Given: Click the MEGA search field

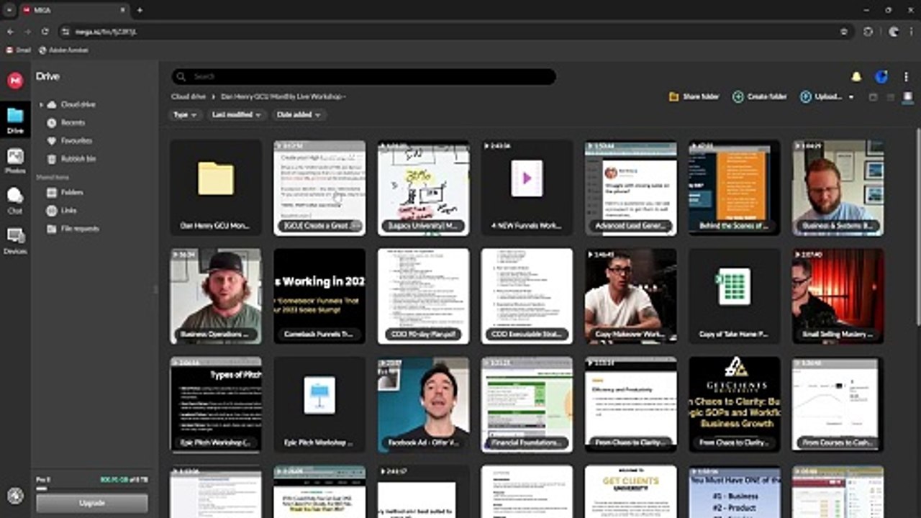Looking at the screenshot, I should 364,76.
